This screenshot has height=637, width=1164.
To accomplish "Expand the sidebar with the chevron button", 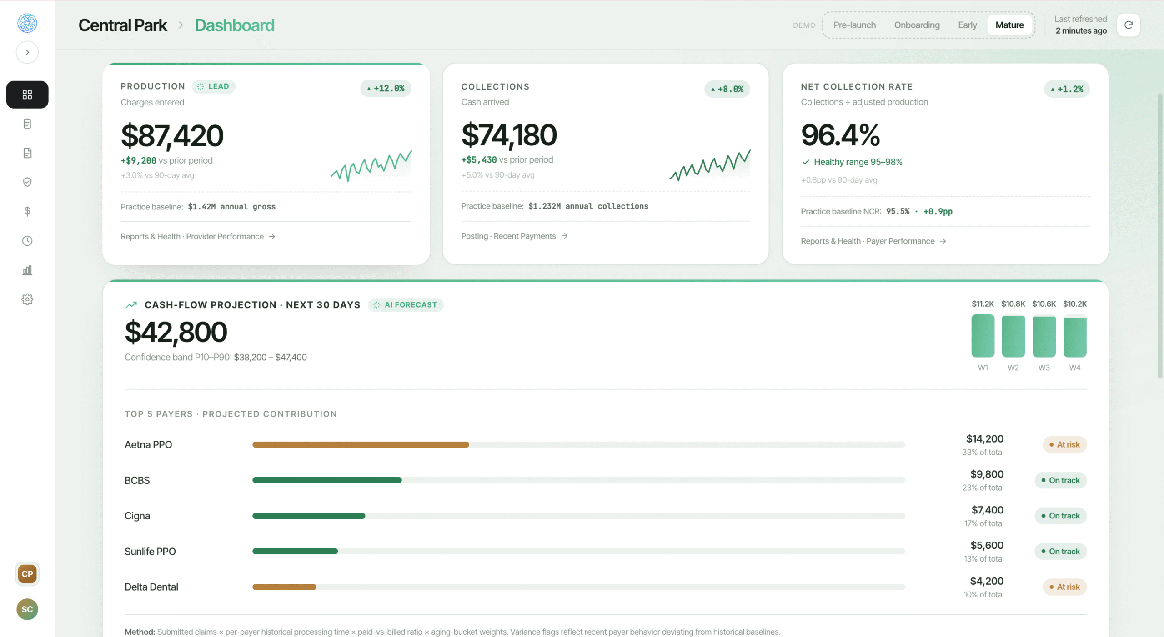I will (27, 52).
